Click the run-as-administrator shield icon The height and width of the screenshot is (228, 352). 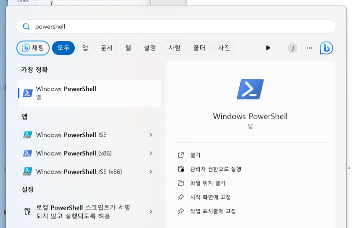(x=181, y=169)
